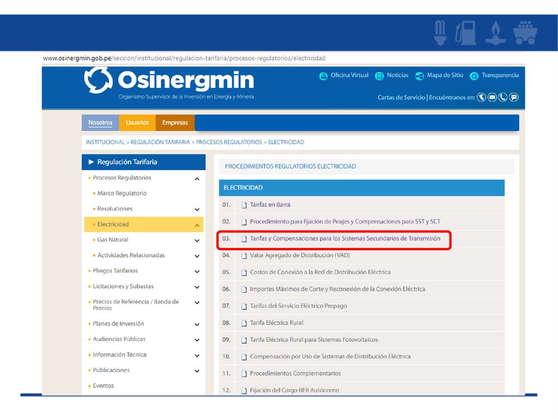Viewport: 558px width, 419px height.
Task: Click document icon beside Fijación del Cargo RER
Action: [244, 391]
